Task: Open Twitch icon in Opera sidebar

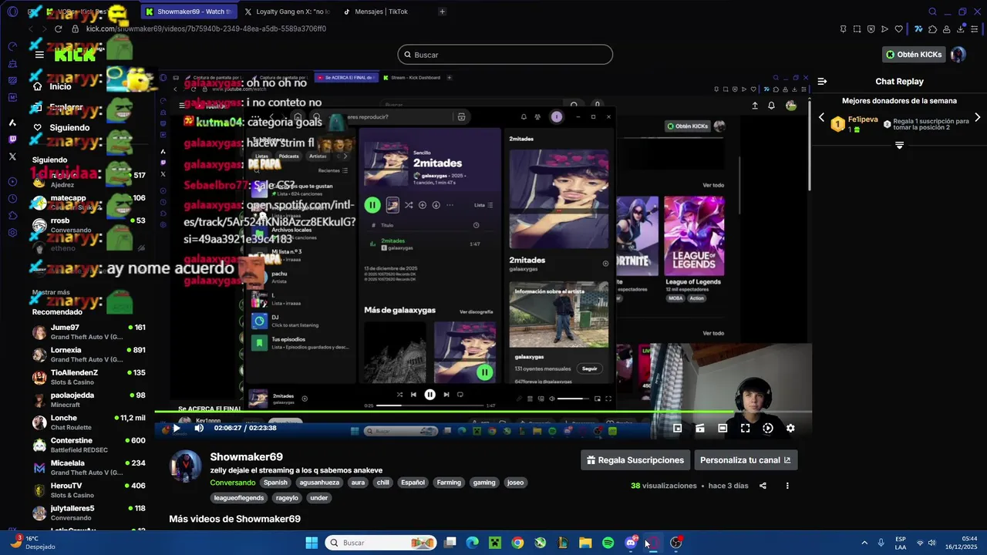Action: [12, 140]
